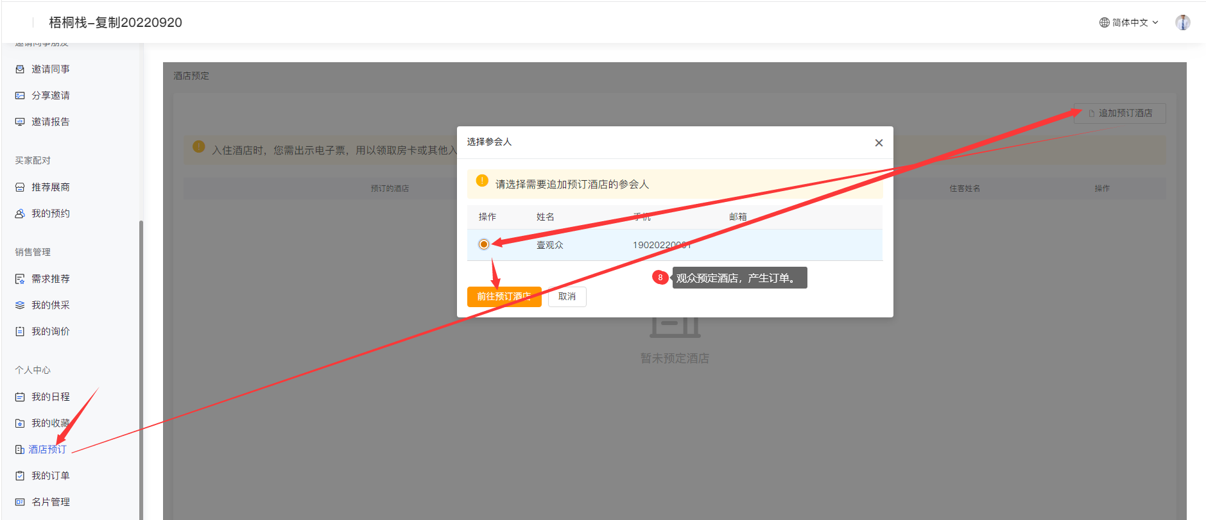Click the 姓名 column header
This screenshot has width=1206, height=520.
coord(546,217)
